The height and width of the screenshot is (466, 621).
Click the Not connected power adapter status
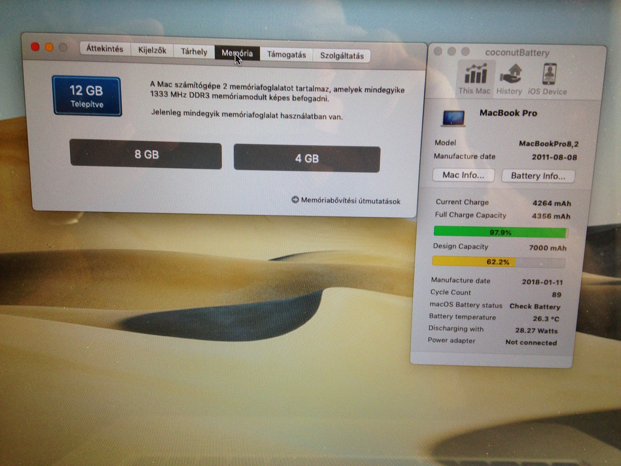pyautogui.click(x=531, y=343)
